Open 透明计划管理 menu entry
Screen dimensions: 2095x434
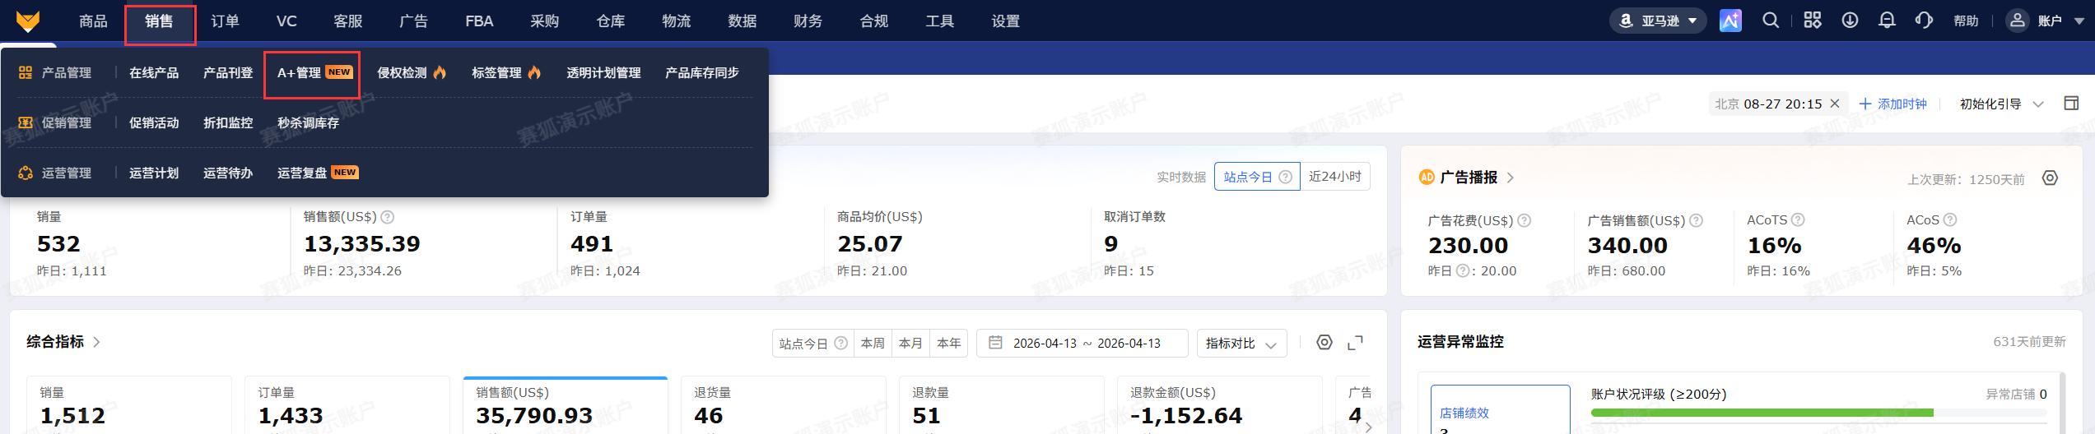click(x=603, y=73)
